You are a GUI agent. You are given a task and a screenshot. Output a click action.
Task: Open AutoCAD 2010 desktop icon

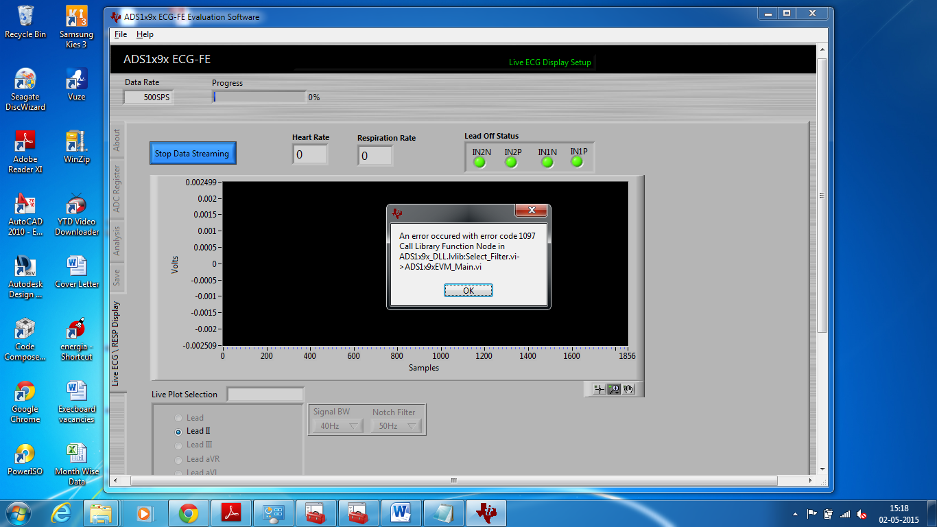coord(25,214)
